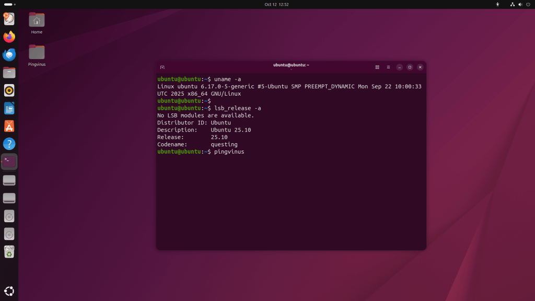Click the new tab icon in terminal header

(162, 67)
